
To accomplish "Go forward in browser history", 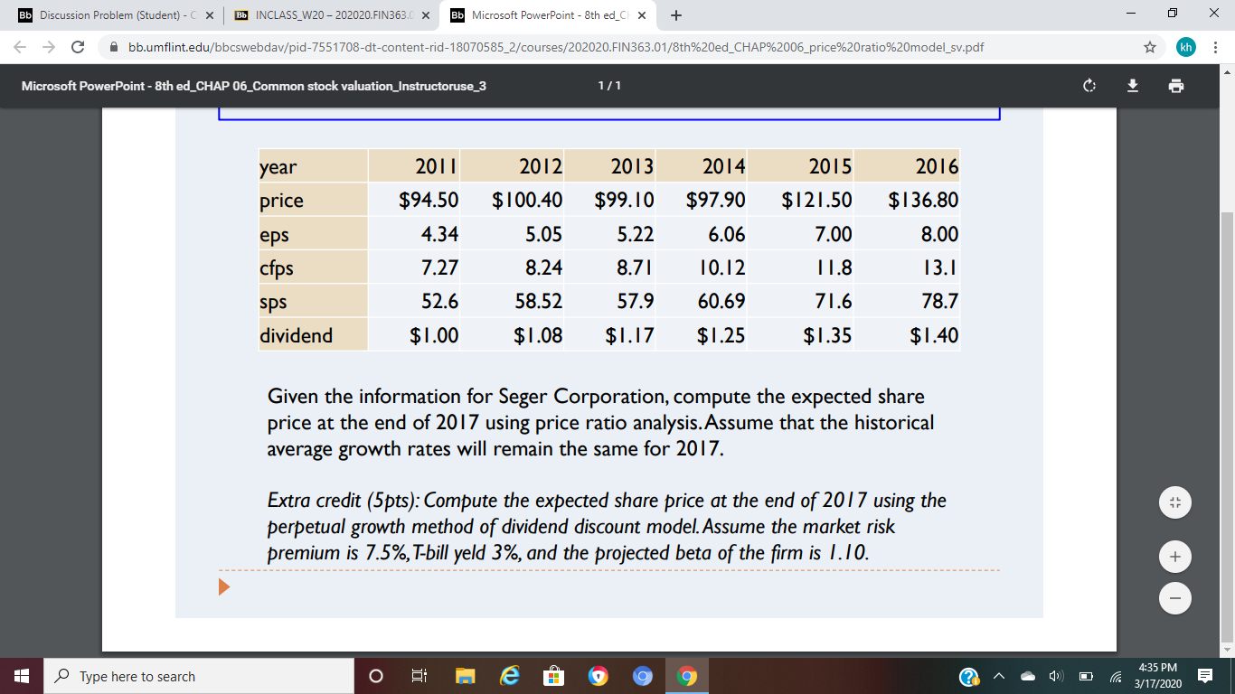I will click(x=49, y=47).
